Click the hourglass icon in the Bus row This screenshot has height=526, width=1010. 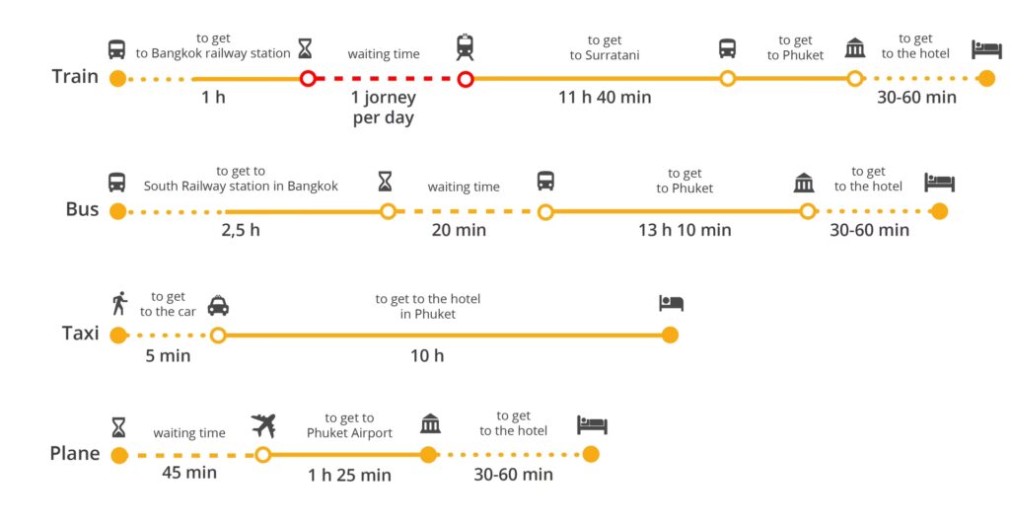coord(385,181)
